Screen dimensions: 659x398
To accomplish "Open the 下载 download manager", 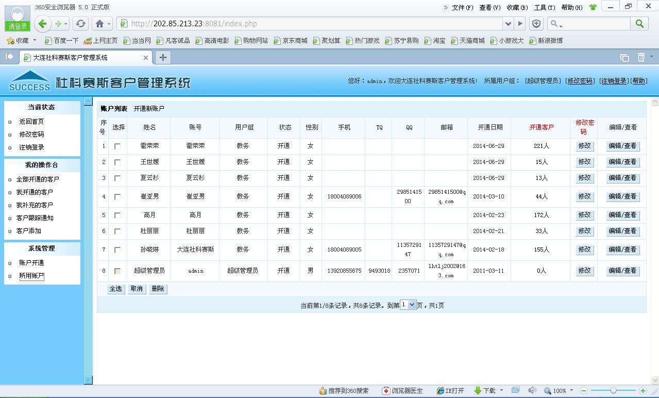I will pos(484,391).
